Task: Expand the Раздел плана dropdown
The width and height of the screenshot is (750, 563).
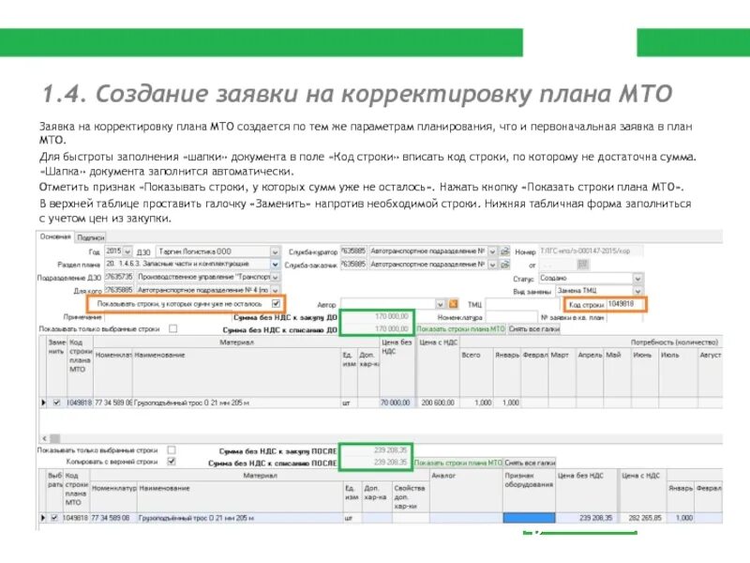Action: click(275, 265)
